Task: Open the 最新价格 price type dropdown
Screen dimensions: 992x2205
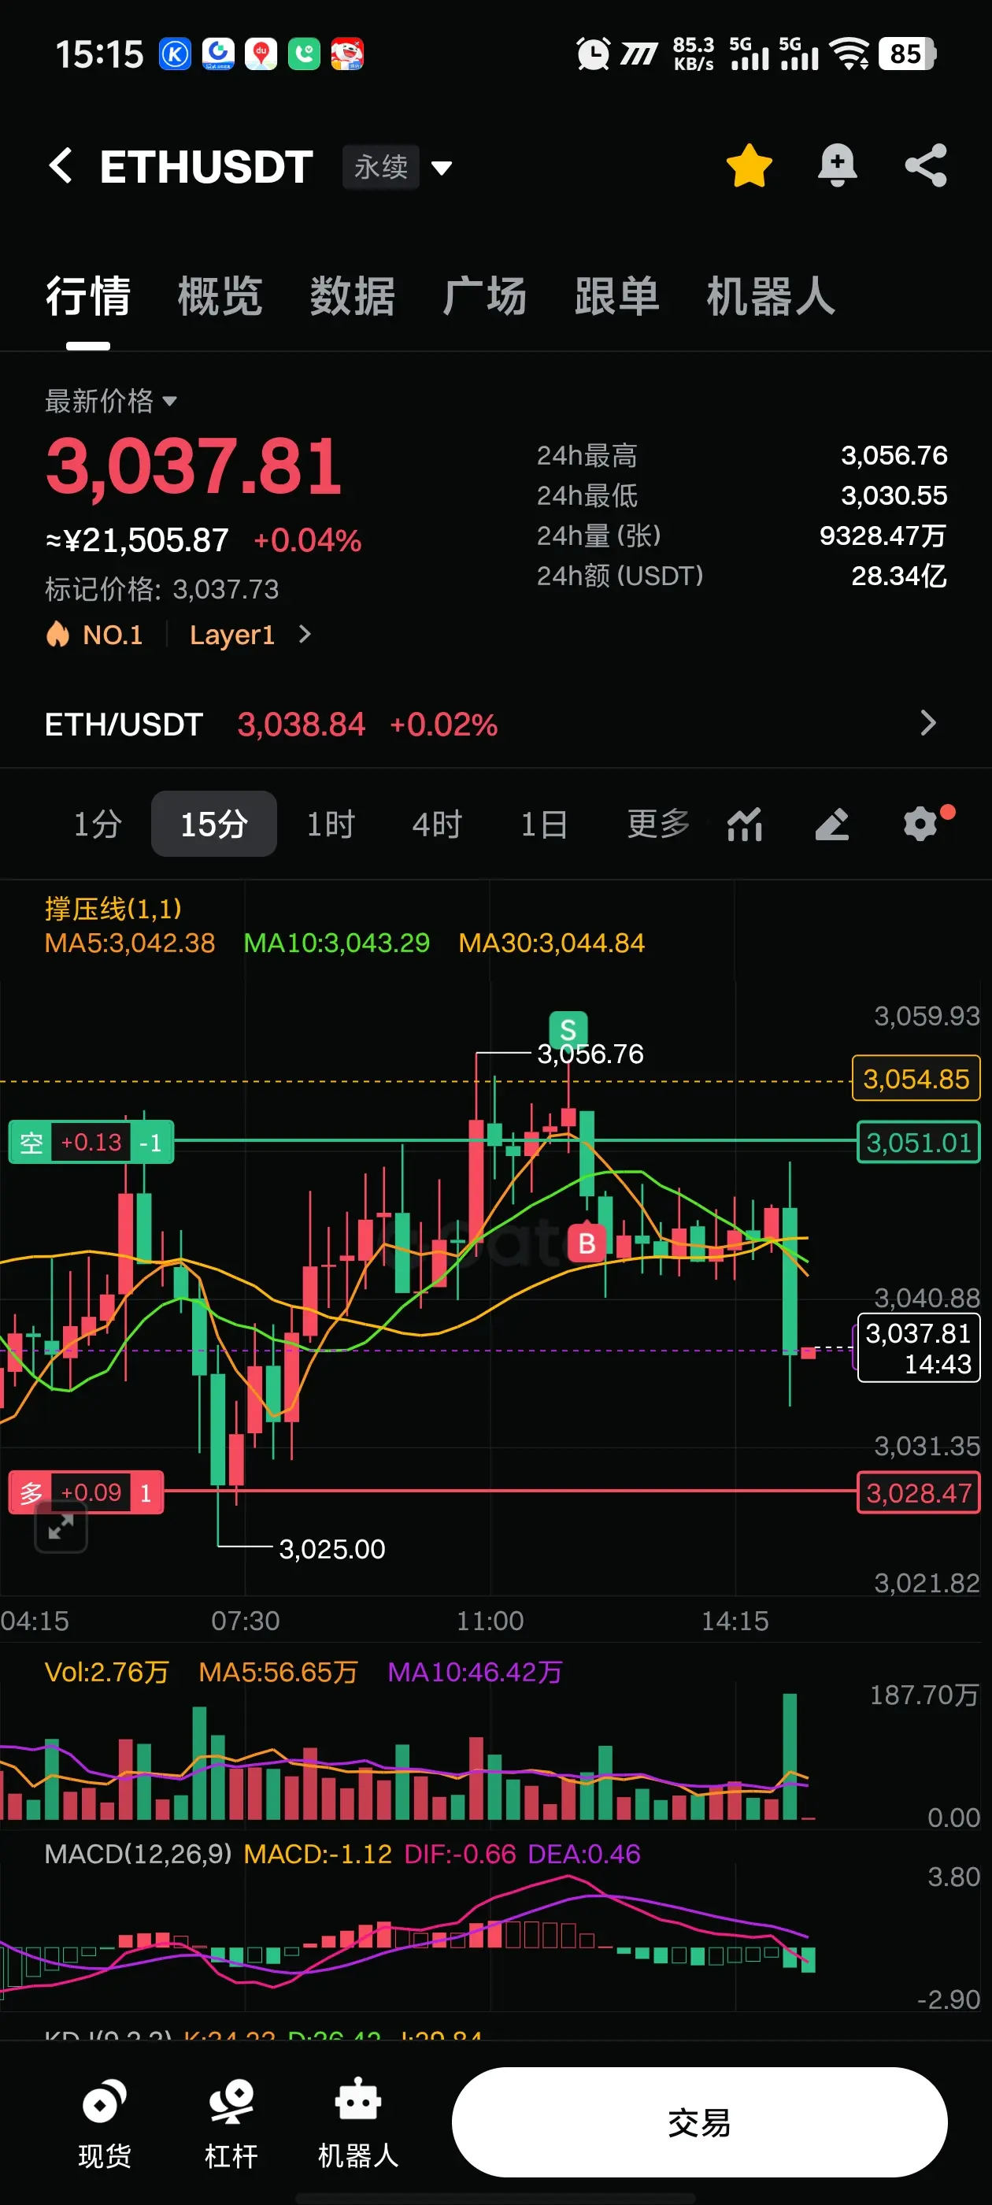Action: (111, 401)
